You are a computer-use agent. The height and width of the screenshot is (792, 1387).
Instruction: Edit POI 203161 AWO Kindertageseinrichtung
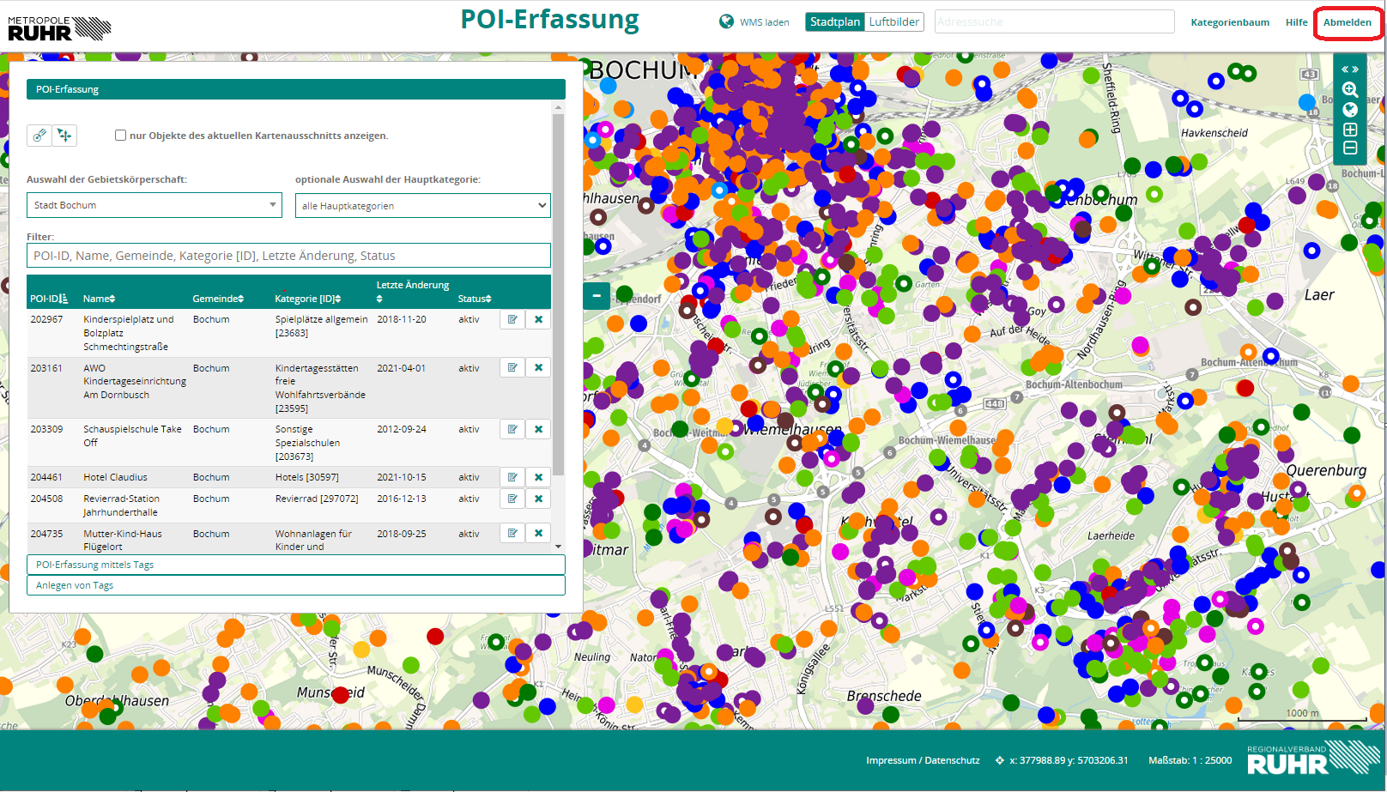(x=512, y=367)
